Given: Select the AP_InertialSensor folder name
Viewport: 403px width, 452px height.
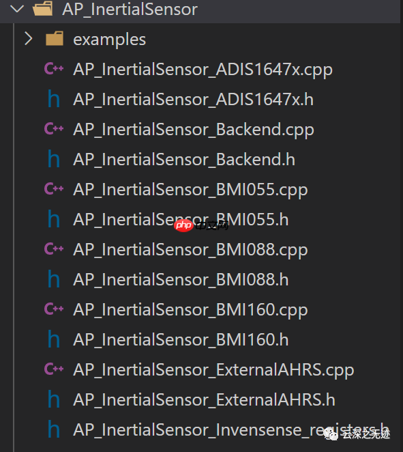Looking at the screenshot, I should click(130, 10).
